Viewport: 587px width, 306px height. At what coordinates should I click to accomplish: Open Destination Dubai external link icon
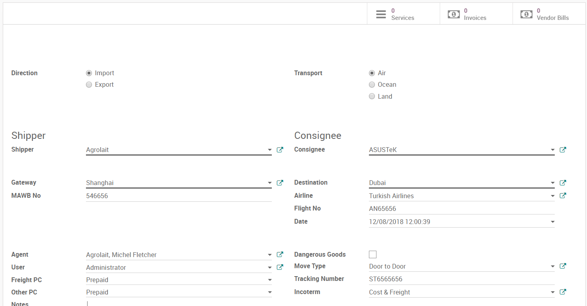[x=563, y=183]
